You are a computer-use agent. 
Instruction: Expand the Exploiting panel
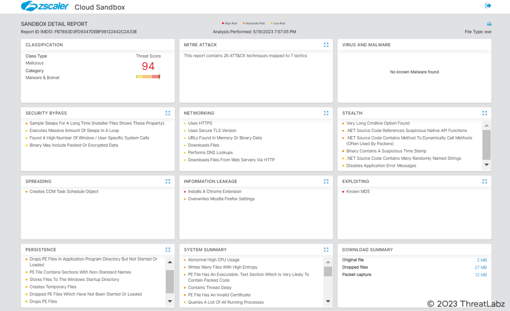point(484,181)
